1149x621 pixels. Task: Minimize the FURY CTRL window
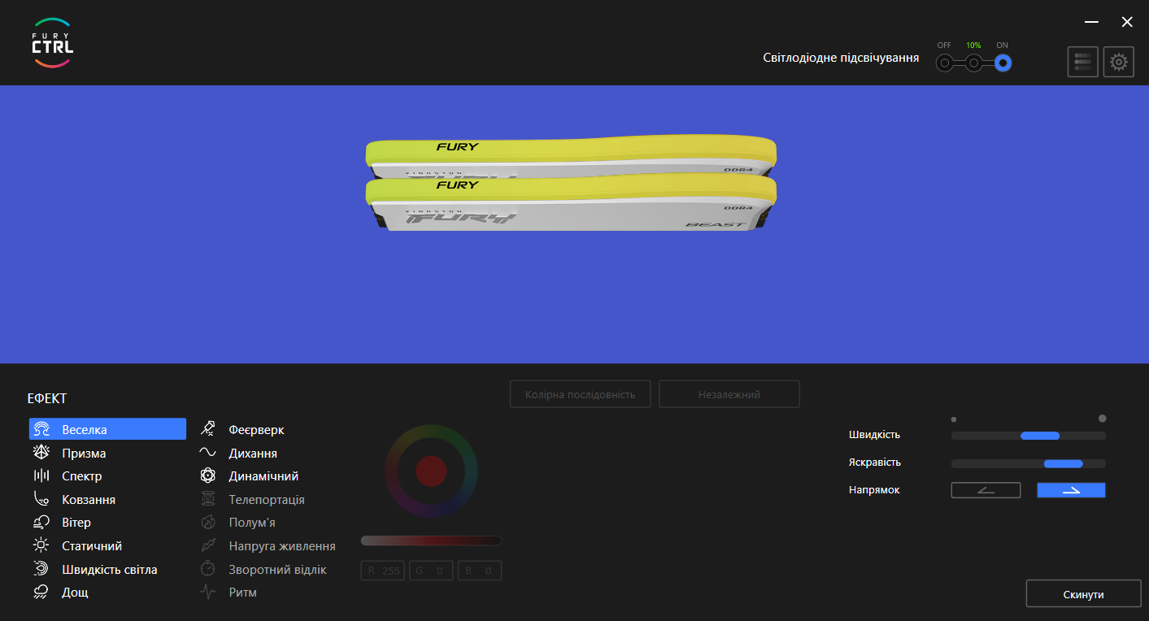pos(1091,22)
